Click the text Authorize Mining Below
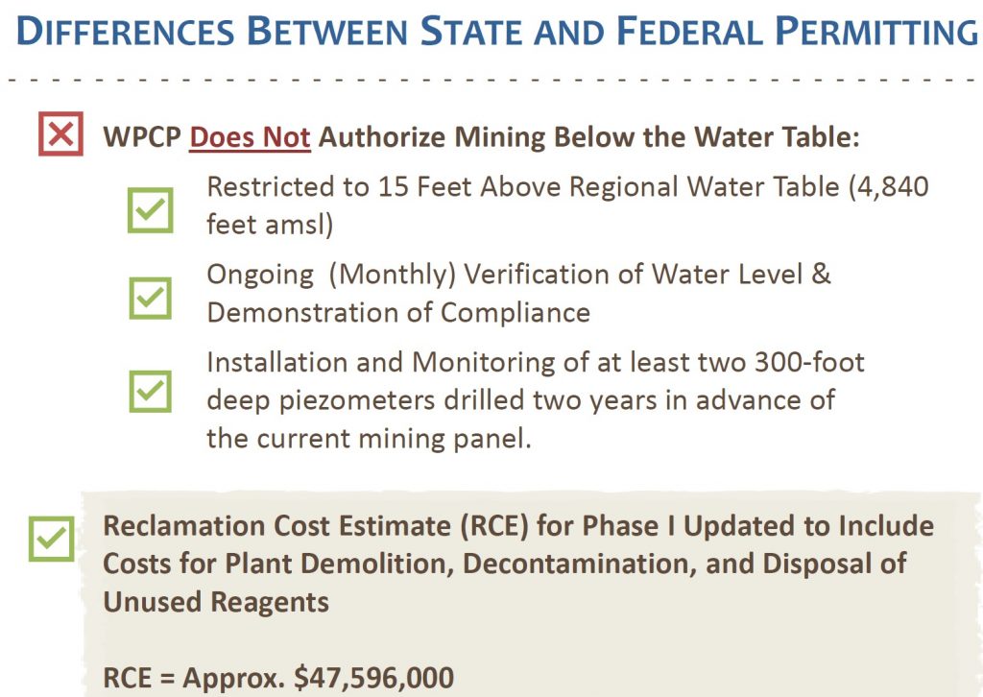This screenshot has height=697, width=983. [x=451, y=136]
